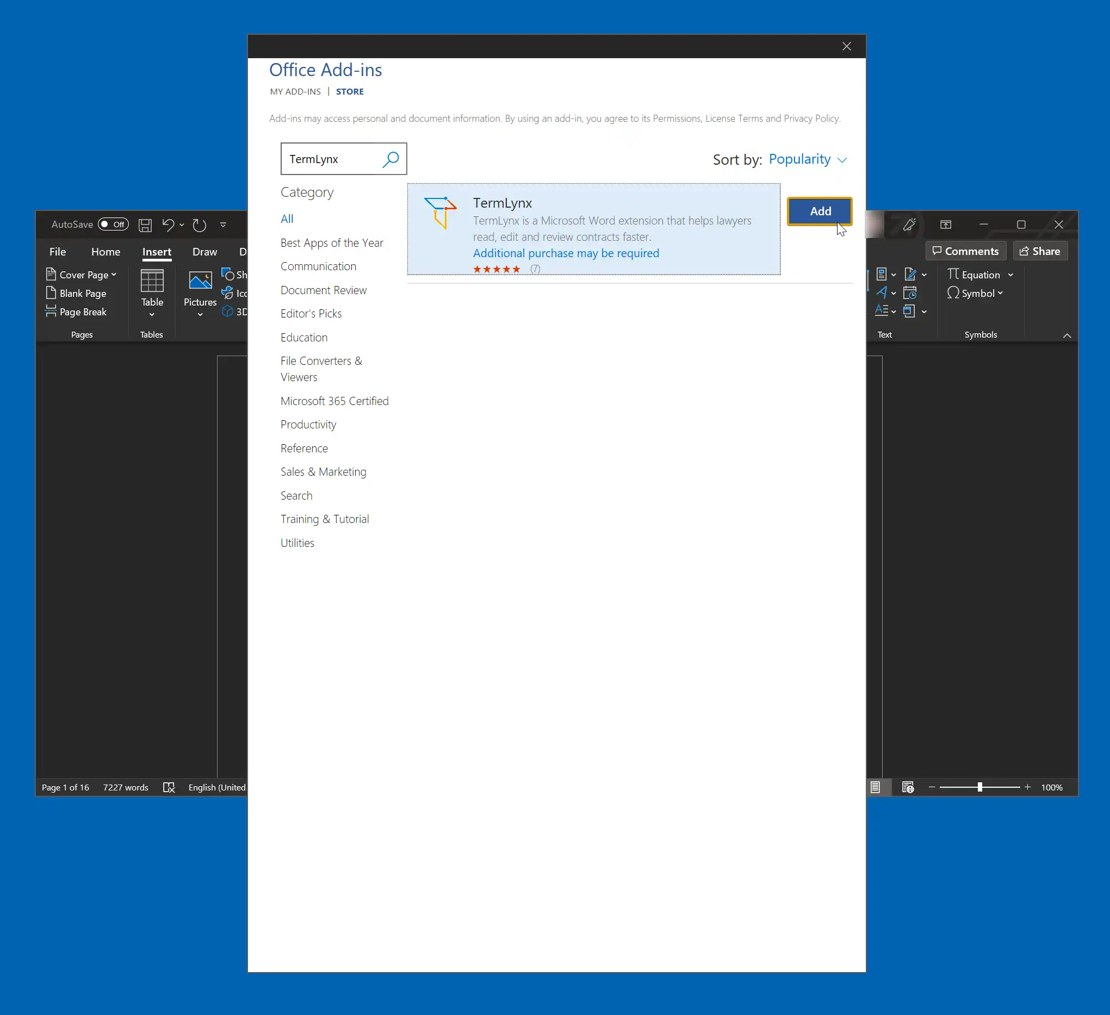Viewport: 1110px width, 1015px height.
Task: Switch to the Draw ribbon tab
Action: [x=205, y=252]
